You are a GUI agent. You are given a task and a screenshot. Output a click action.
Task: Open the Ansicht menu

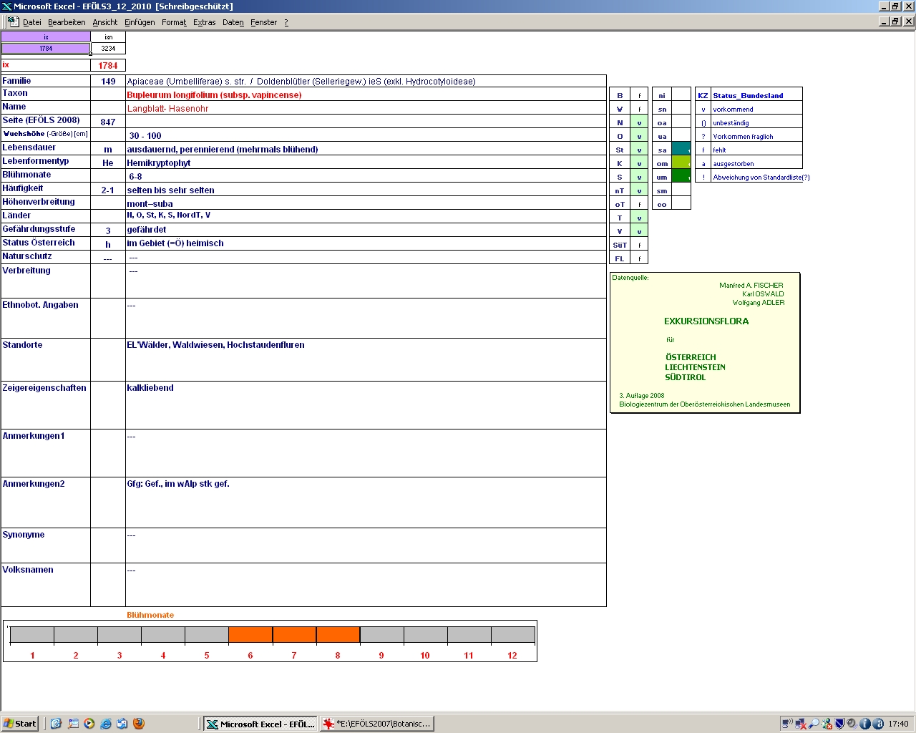pos(105,22)
